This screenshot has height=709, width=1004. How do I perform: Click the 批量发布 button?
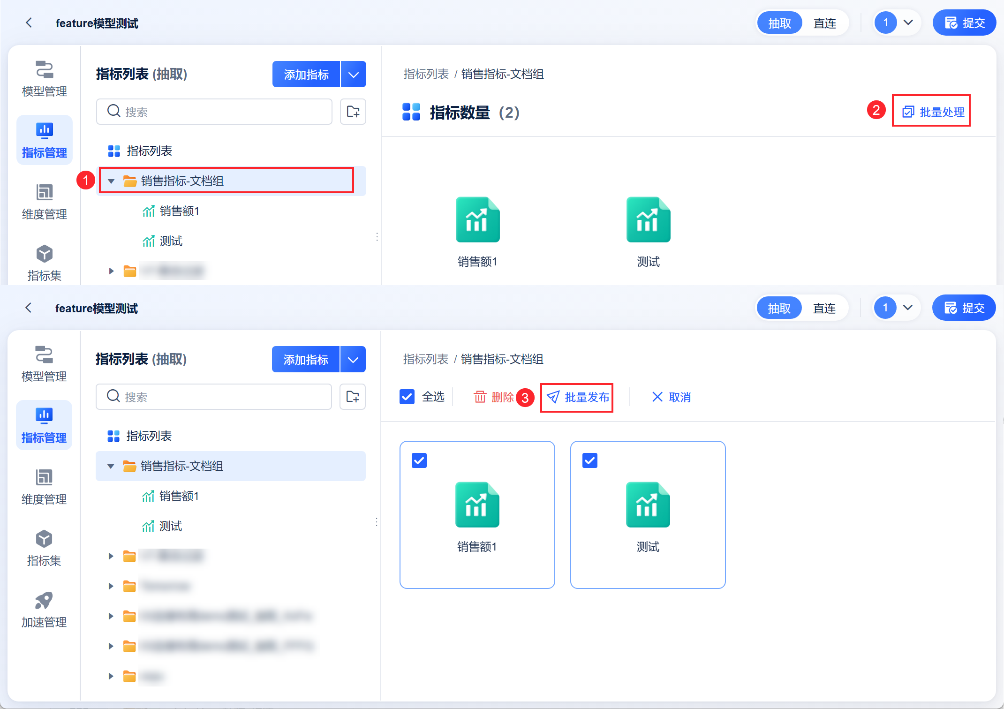(x=577, y=397)
